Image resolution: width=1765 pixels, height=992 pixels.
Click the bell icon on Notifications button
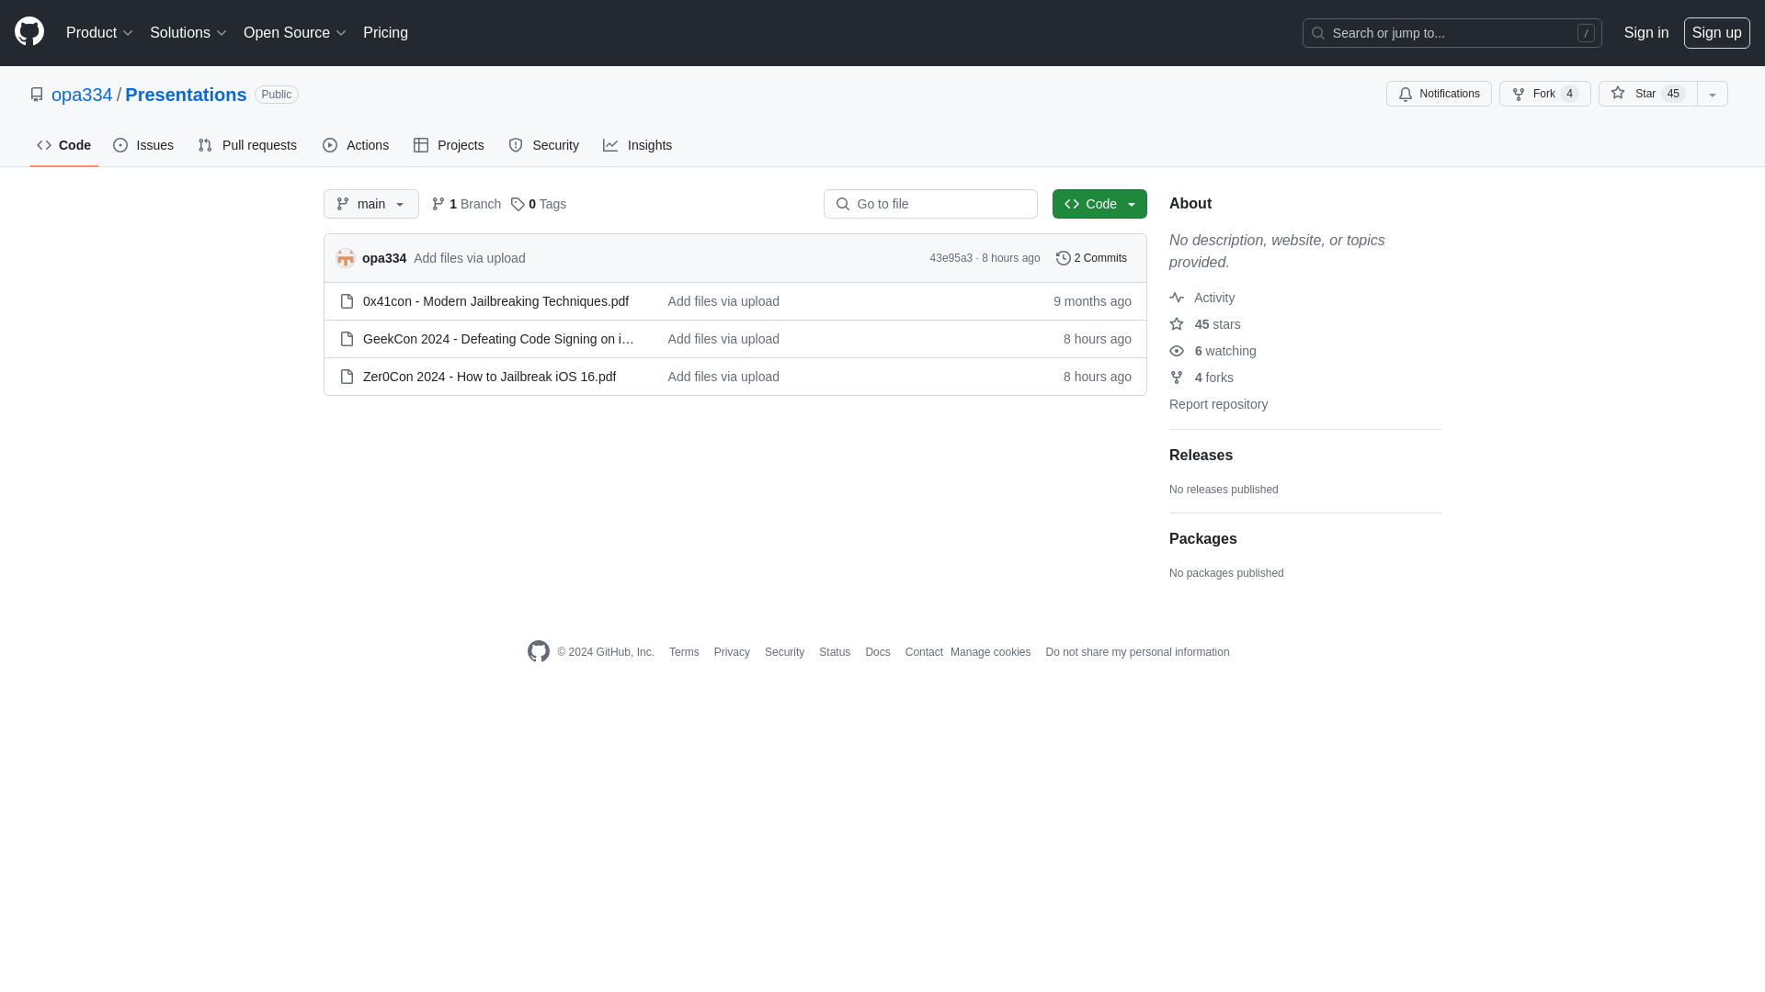click(1406, 94)
